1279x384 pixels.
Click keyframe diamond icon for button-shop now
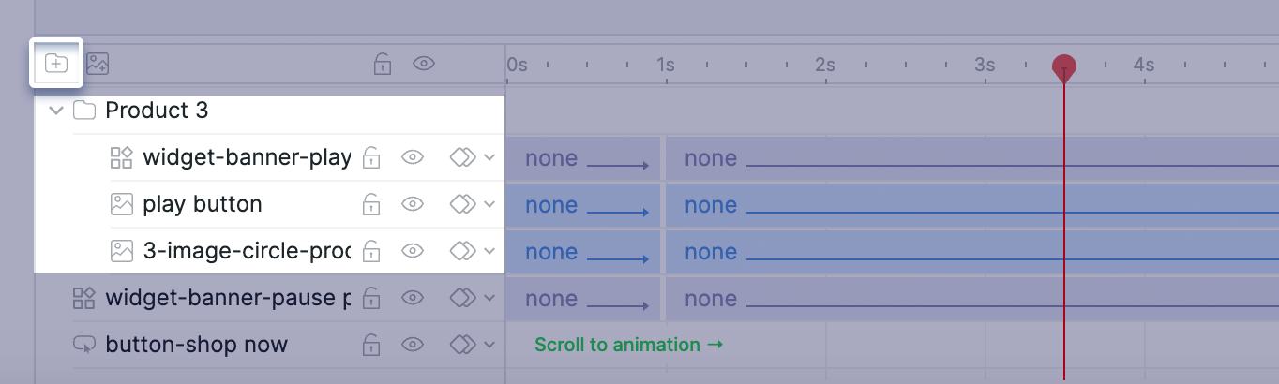pos(462,345)
